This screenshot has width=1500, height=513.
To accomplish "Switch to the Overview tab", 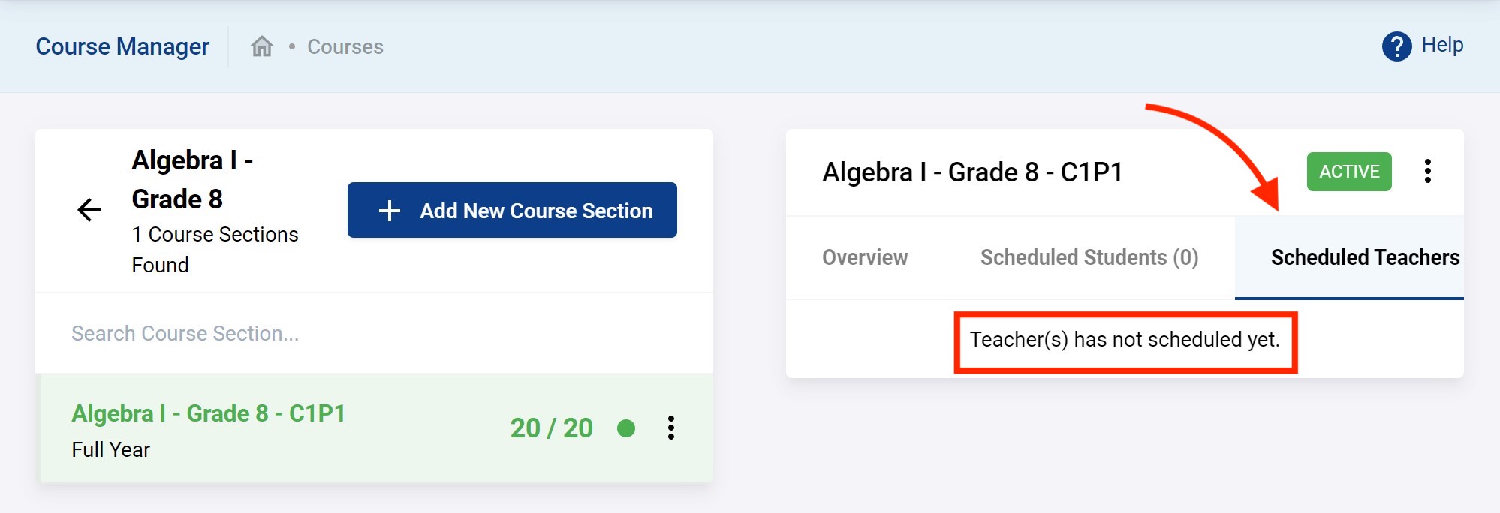I will tap(865, 257).
